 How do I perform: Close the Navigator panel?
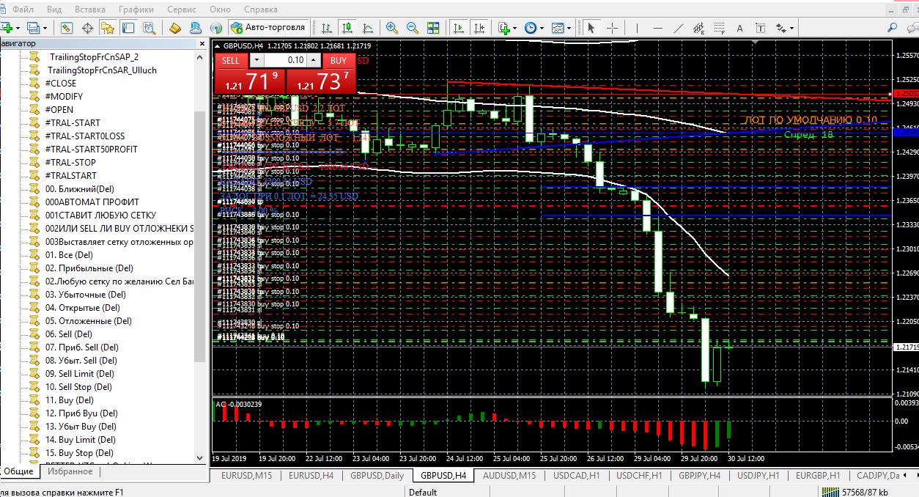coord(203,44)
